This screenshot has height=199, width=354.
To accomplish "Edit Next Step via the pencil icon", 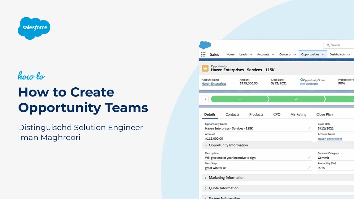I will [x=309, y=167].
